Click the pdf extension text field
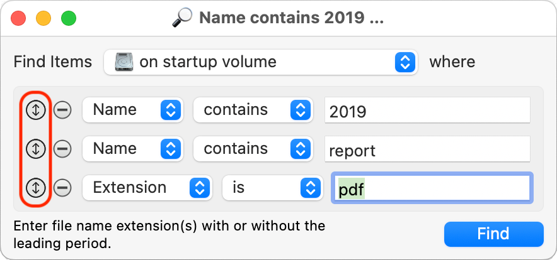The image size is (557, 260). [432, 188]
